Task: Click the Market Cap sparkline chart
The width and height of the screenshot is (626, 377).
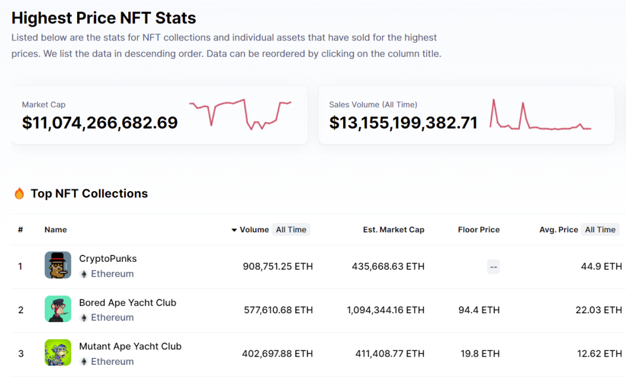Action: pyautogui.click(x=241, y=114)
